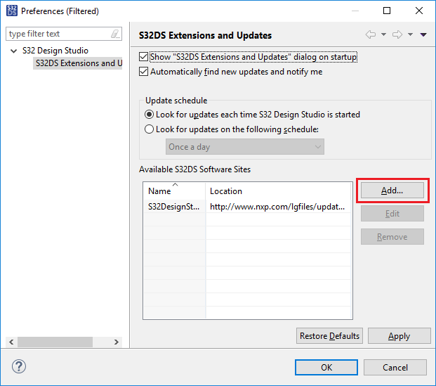Select S32 Design Studio tree item
The height and width of the screenshot is (386, 436).
click(55, 51)
